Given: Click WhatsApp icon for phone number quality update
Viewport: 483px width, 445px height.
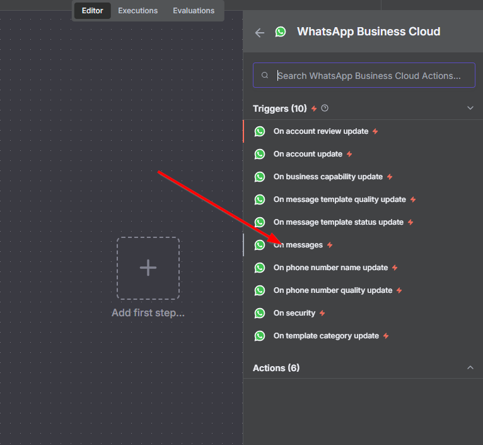Looking at the screenshot, I should [260, 290].
